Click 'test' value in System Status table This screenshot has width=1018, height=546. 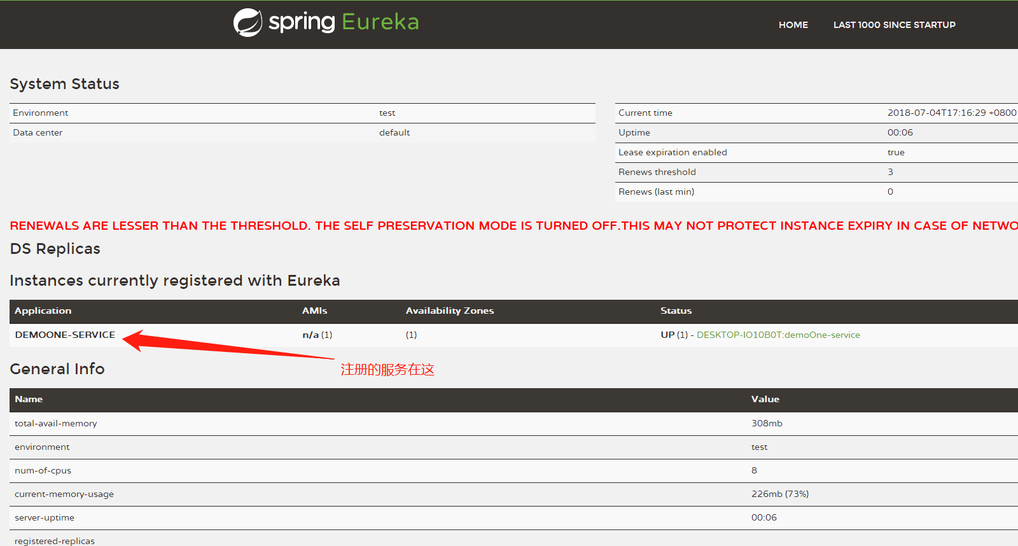[x=387, y=113]
